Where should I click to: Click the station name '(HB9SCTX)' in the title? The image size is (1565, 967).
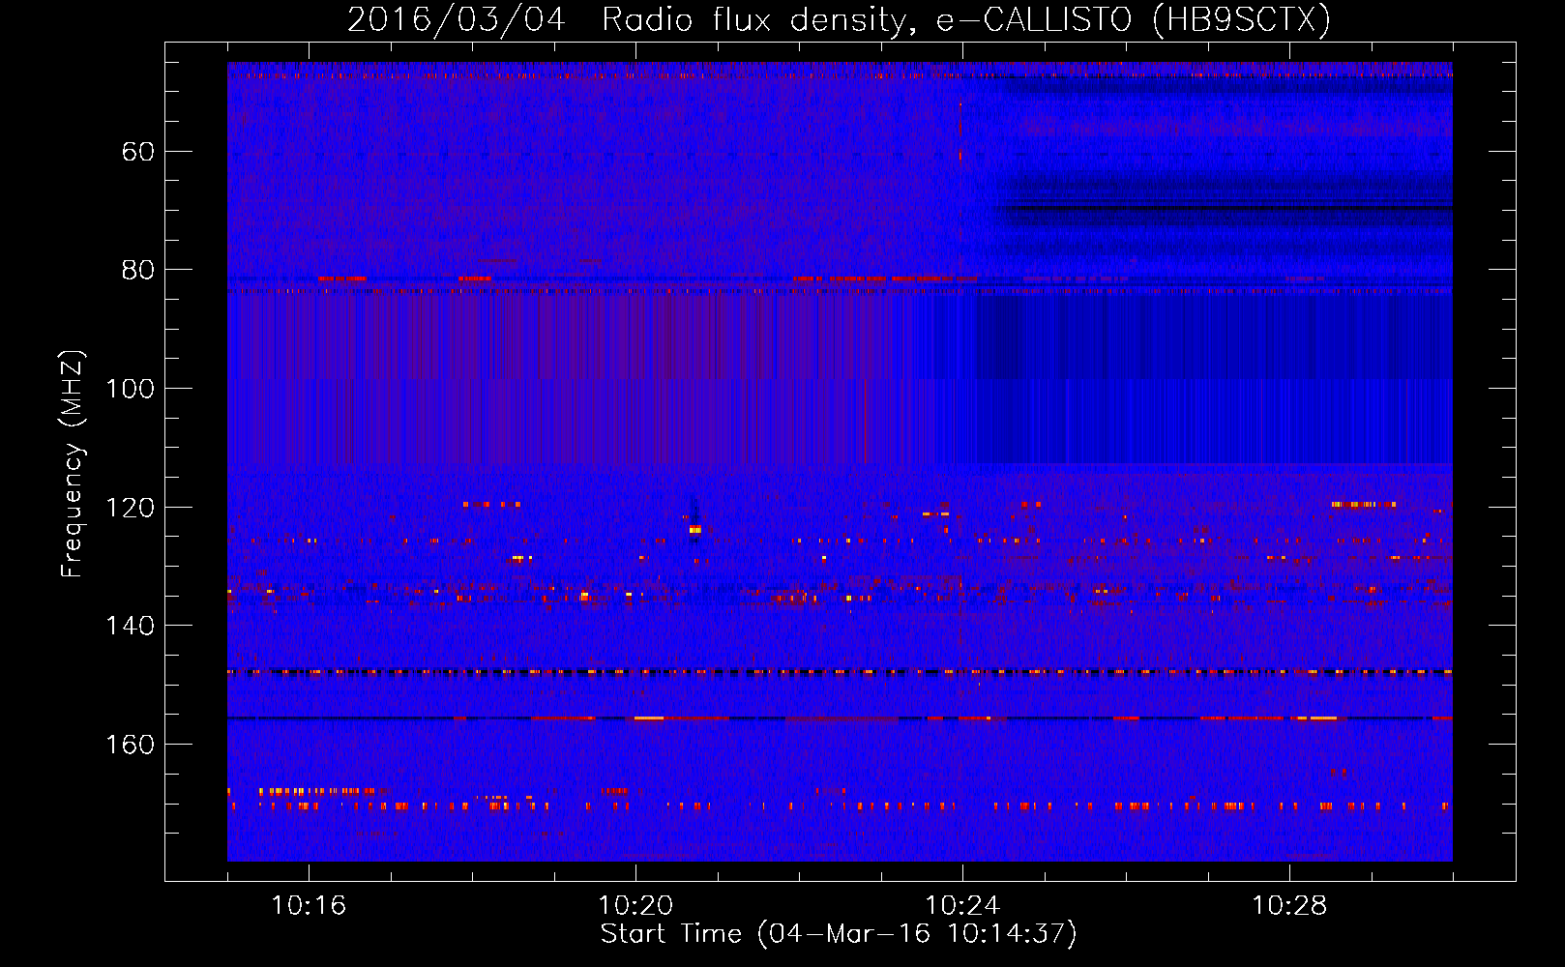[x=1243, y=19]
